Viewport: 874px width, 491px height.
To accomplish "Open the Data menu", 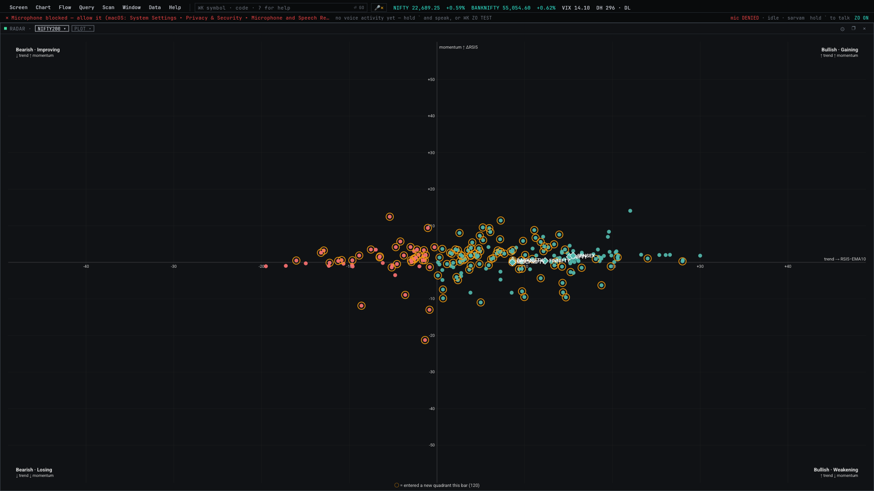I will tap(155, 8).
